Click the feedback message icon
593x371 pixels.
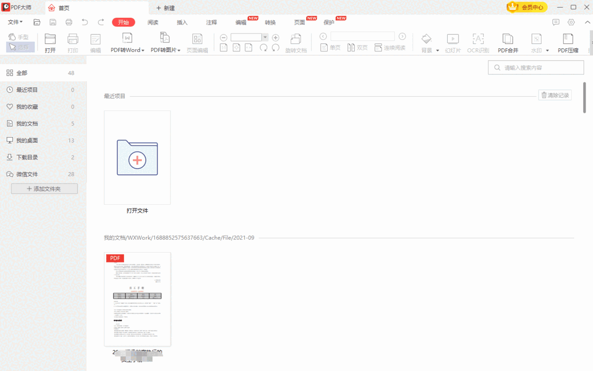point(556,22)
